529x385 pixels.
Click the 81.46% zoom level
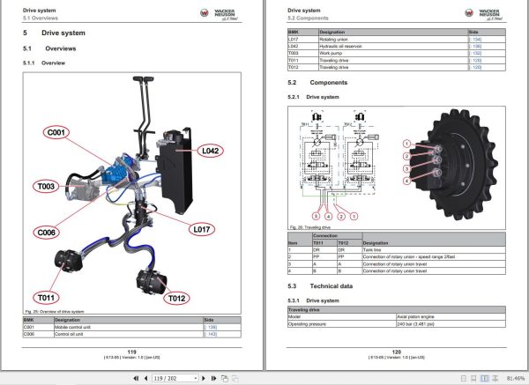(515, 379)
